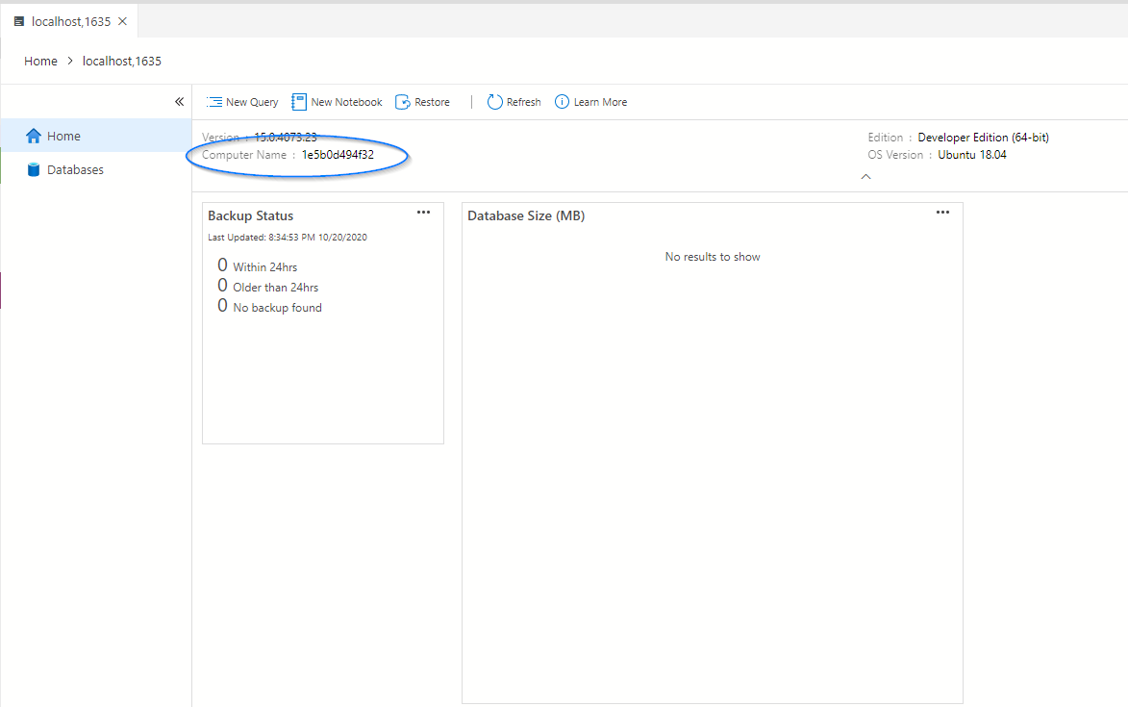Open a New Query editor
This screenshot has width=1128, height=707.
point(241,101)
